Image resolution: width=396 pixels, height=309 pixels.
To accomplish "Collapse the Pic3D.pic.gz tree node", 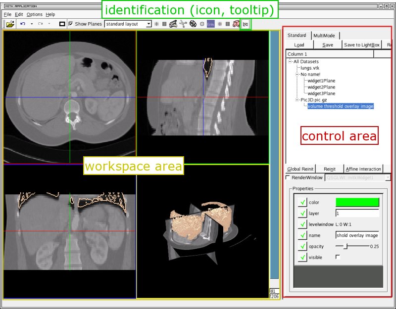I will [297, 100].
